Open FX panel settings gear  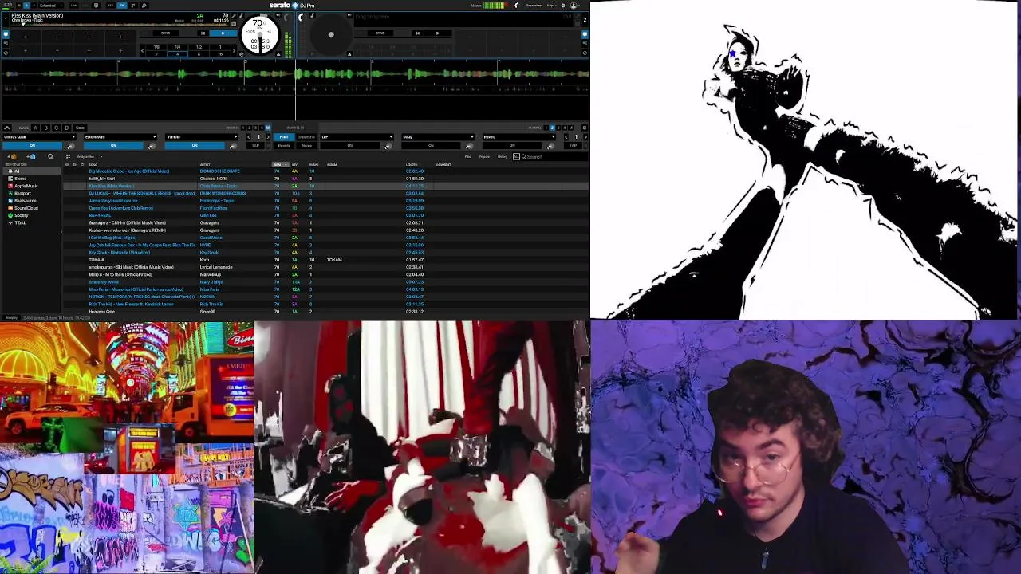(585, 128)
